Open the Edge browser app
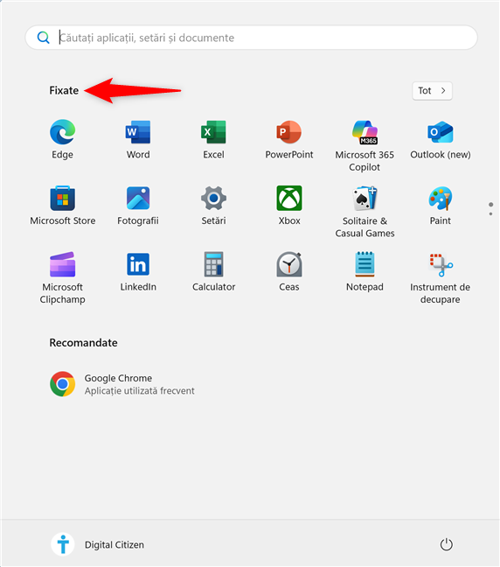Viewport: 500px width, 567px height. click(63, 140)
